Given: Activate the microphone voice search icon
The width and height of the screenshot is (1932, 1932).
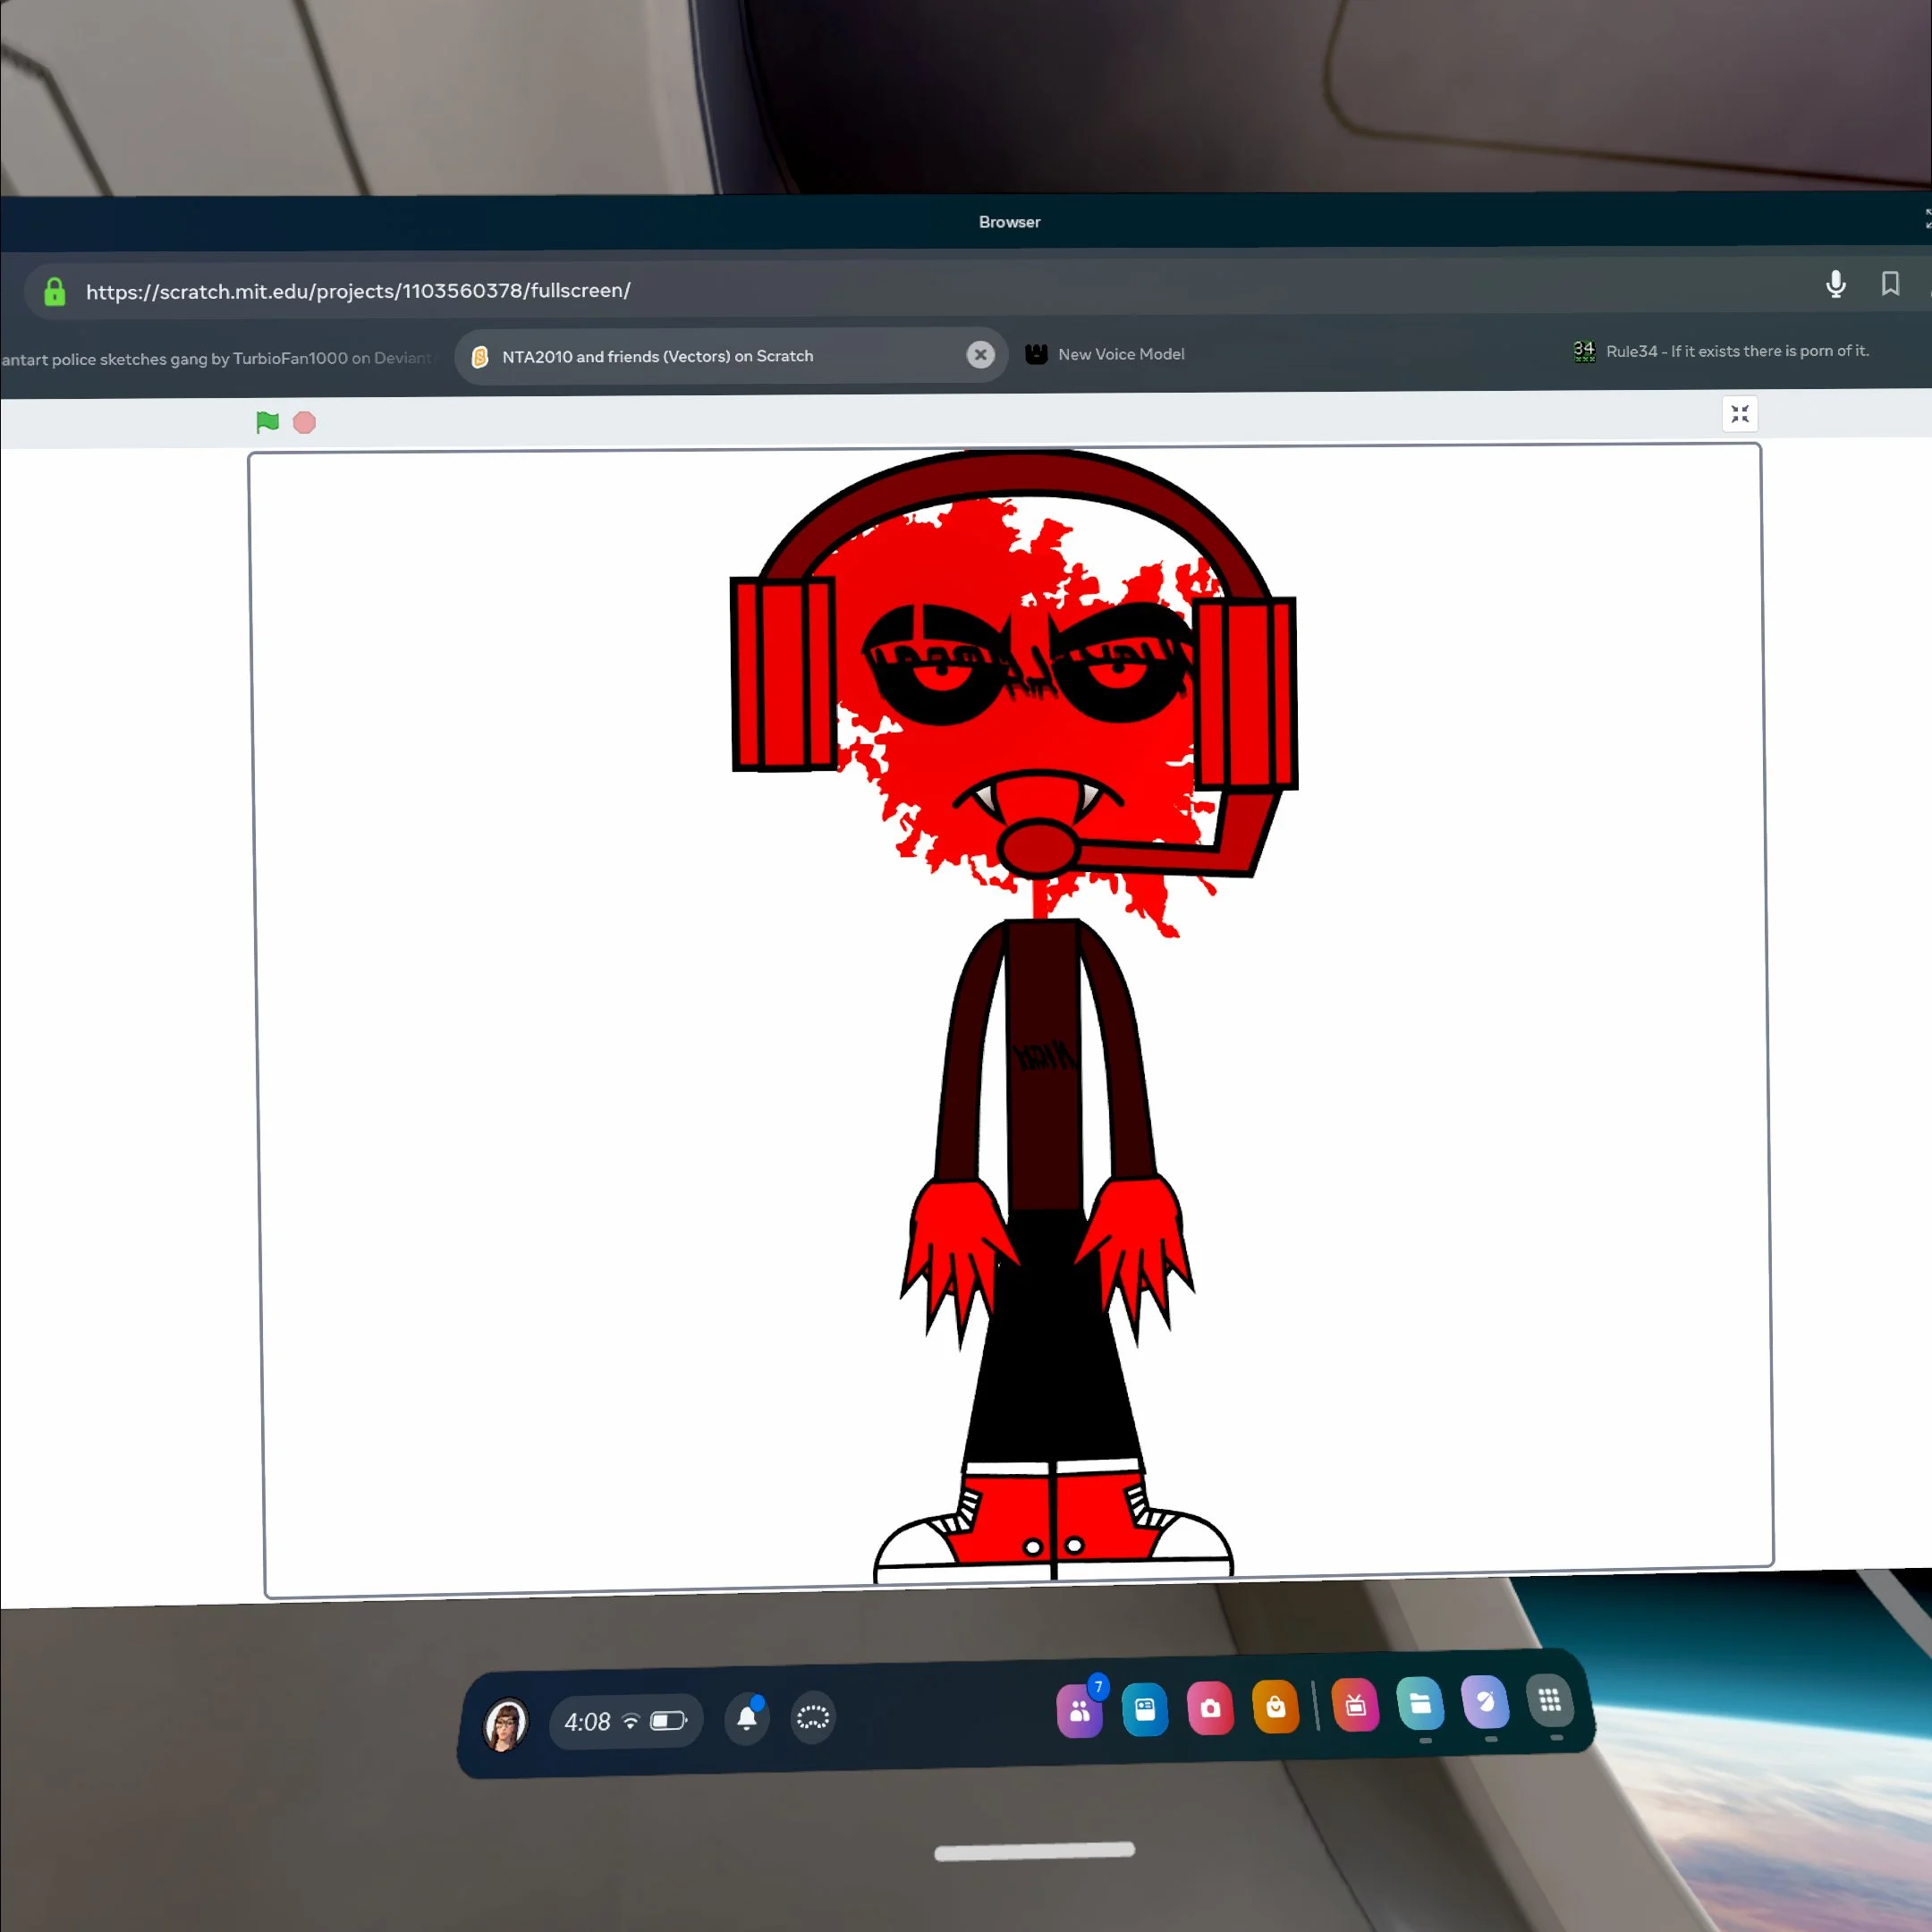Looking at the screenshot, I should point(1836,284).
